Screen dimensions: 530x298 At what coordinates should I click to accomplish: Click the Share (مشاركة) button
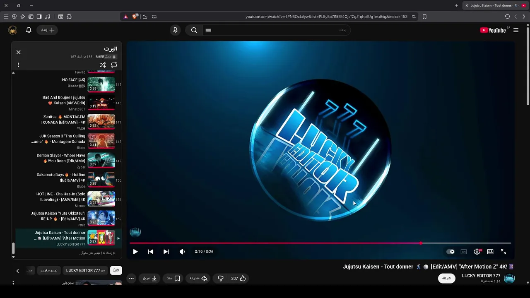(x=199, y=279)
